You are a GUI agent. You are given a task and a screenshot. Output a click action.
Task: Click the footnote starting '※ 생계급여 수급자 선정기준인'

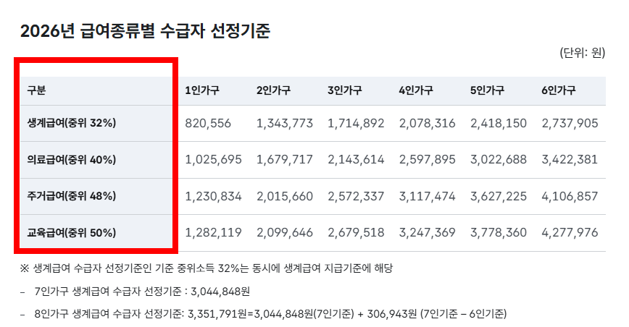point(207,268)
